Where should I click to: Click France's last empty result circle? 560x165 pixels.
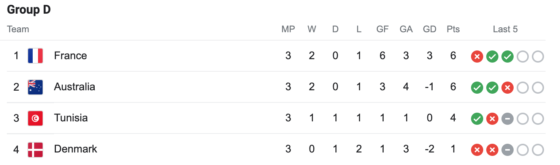(x=538, y=57)
